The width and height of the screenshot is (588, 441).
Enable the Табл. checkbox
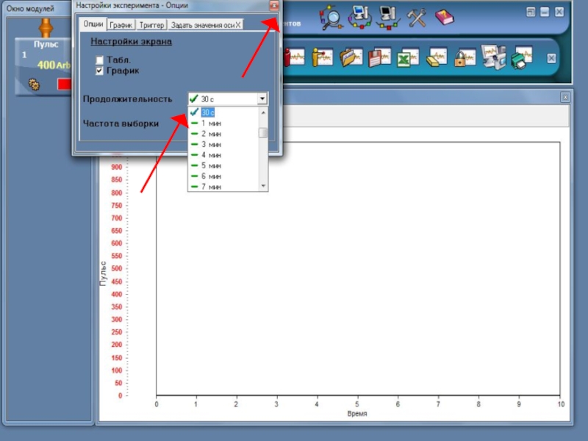click(x=99, y=60)
